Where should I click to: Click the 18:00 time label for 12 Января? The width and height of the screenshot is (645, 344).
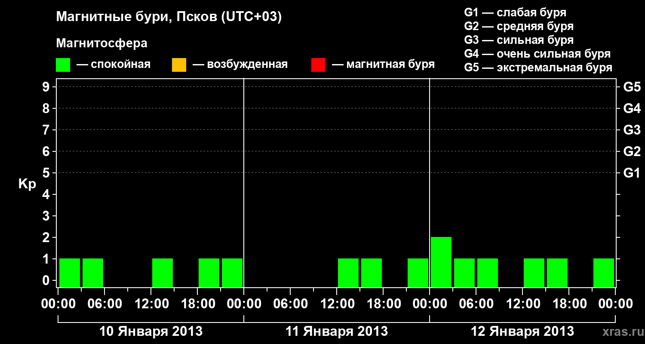tap(569, 304)
